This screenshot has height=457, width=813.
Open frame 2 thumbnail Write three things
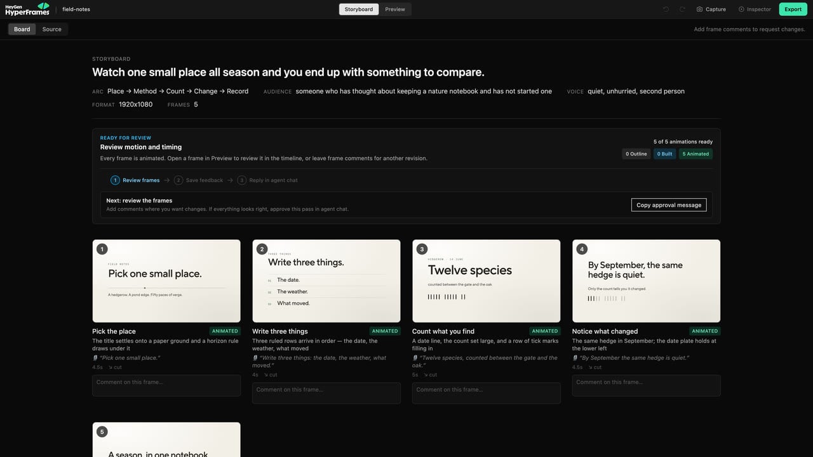326,281
